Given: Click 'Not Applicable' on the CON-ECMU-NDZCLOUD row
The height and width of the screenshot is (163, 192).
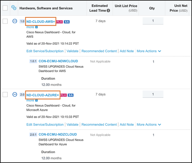Looking at the screenshot, I should pyautogui.click(x=100, y=135).
